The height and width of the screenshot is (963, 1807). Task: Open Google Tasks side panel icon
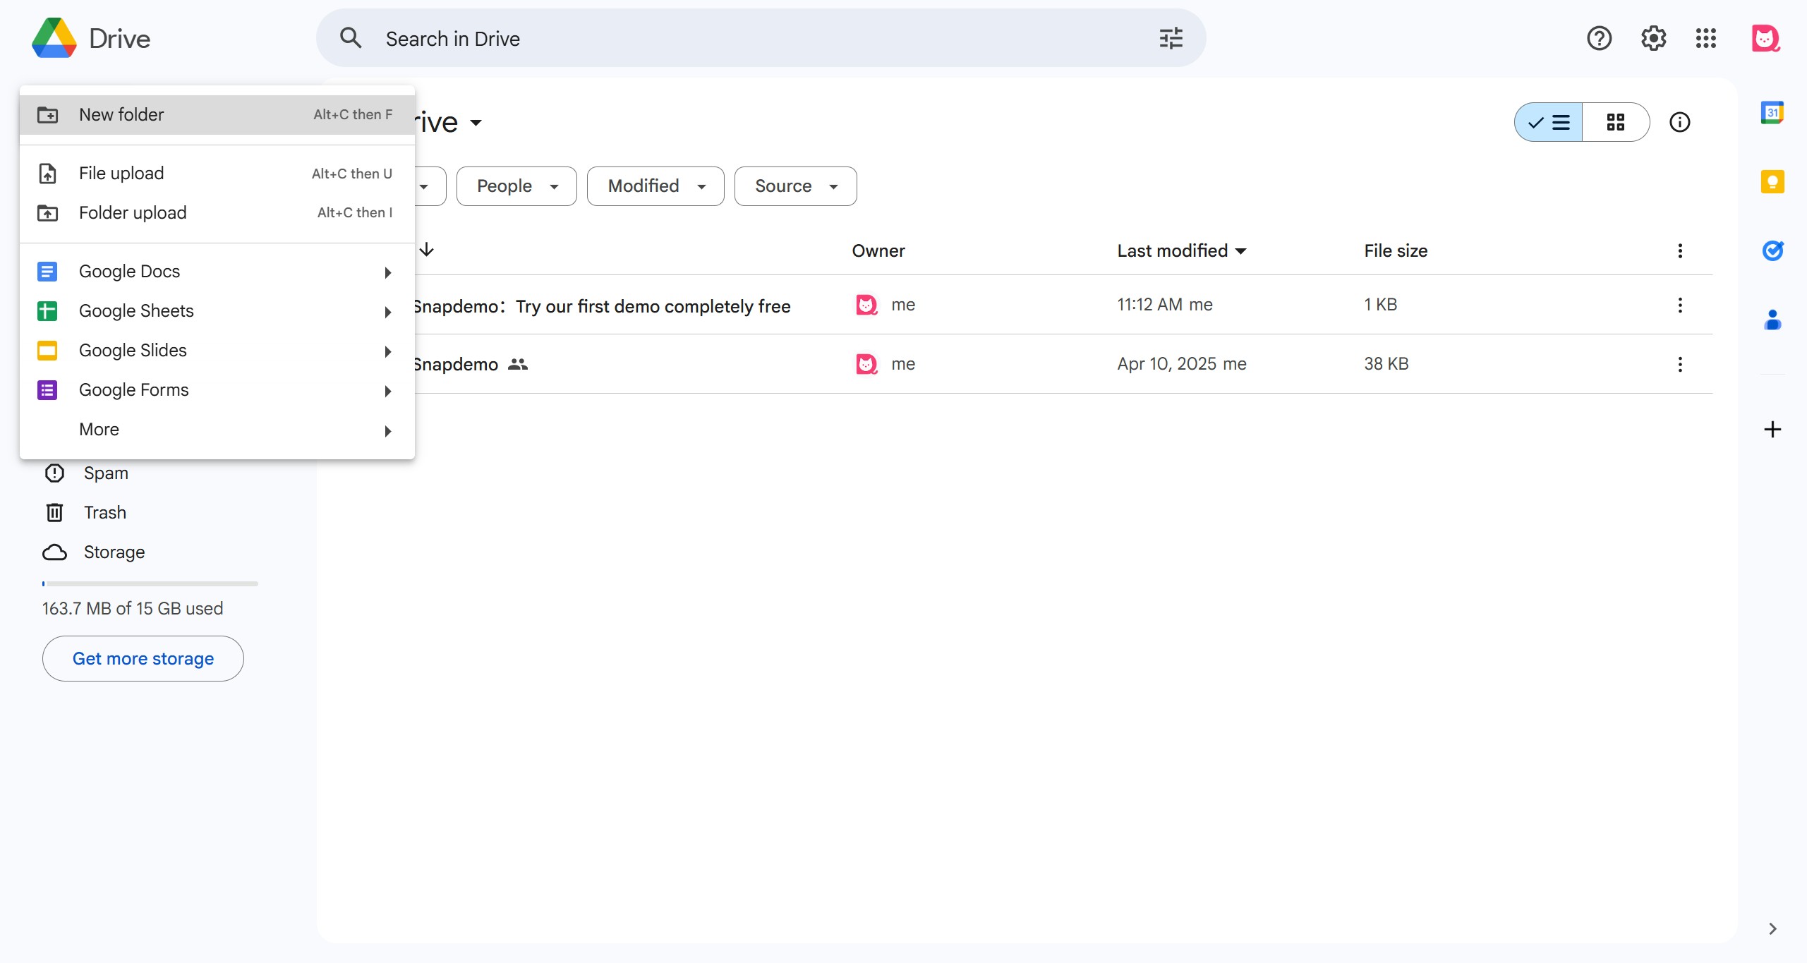1772,250
